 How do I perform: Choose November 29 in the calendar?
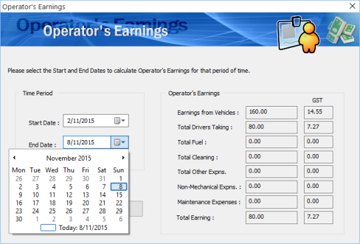point(119,211)
